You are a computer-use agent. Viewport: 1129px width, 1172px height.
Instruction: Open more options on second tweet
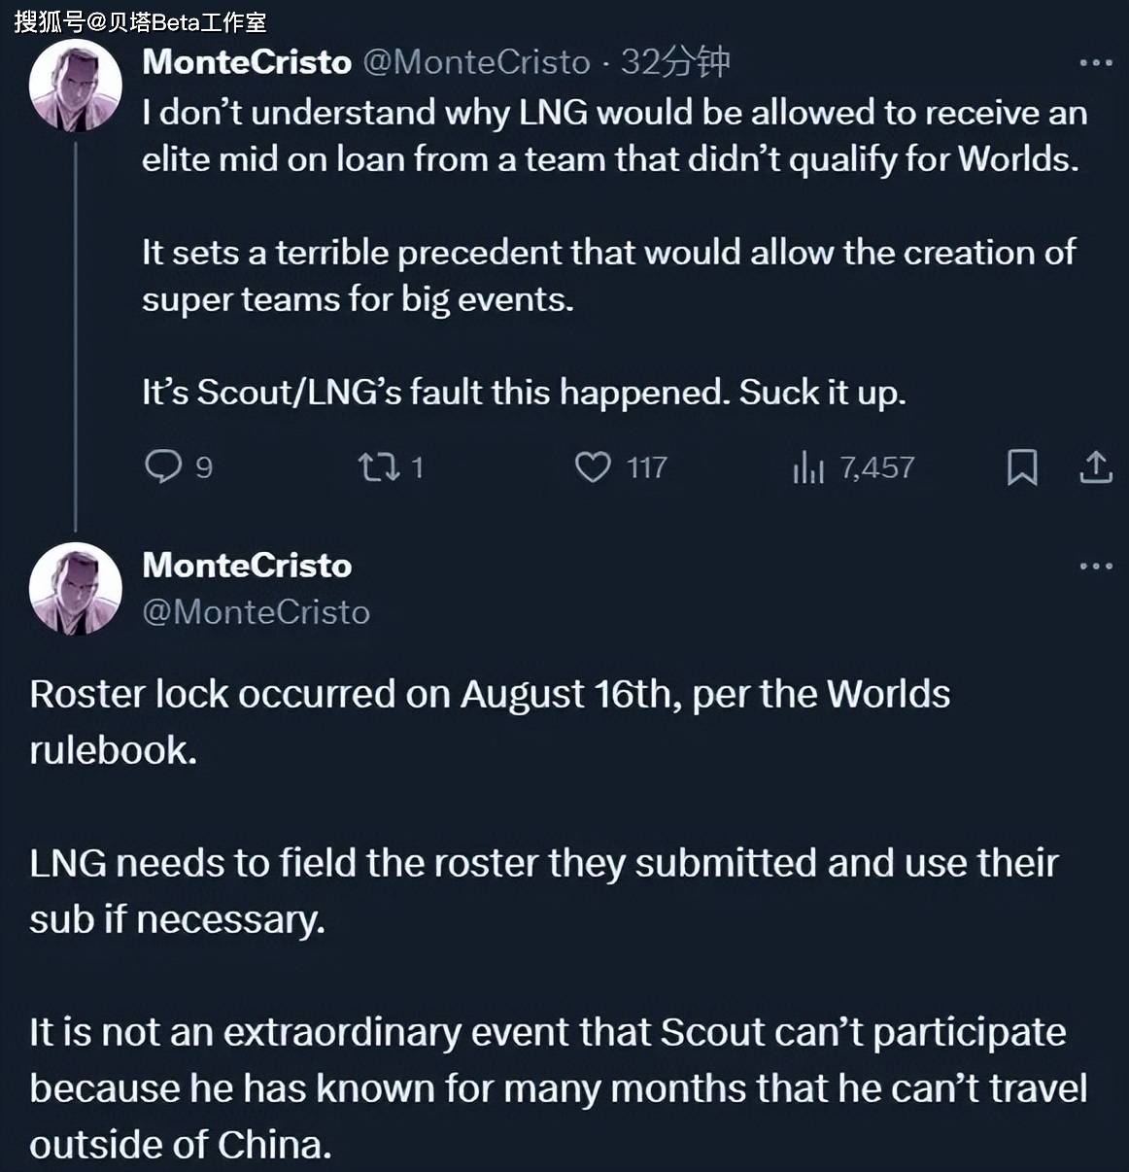tap(1096, 566)
